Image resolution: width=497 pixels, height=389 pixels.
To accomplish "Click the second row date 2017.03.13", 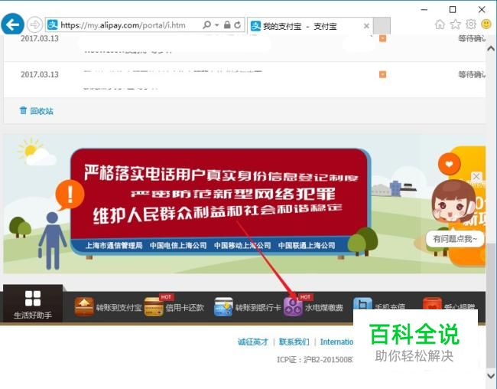I will [40, 74].
